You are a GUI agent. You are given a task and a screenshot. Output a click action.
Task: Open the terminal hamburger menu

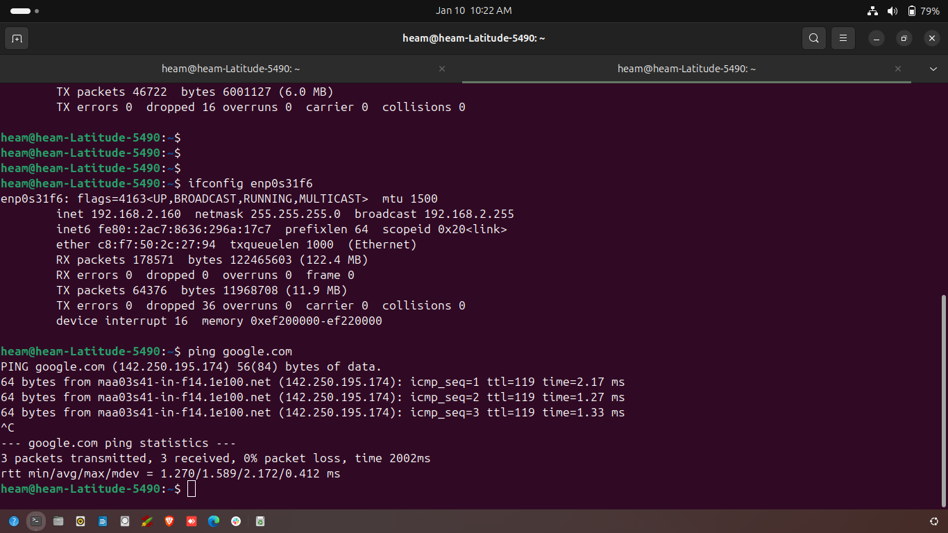tap(843, 38)
